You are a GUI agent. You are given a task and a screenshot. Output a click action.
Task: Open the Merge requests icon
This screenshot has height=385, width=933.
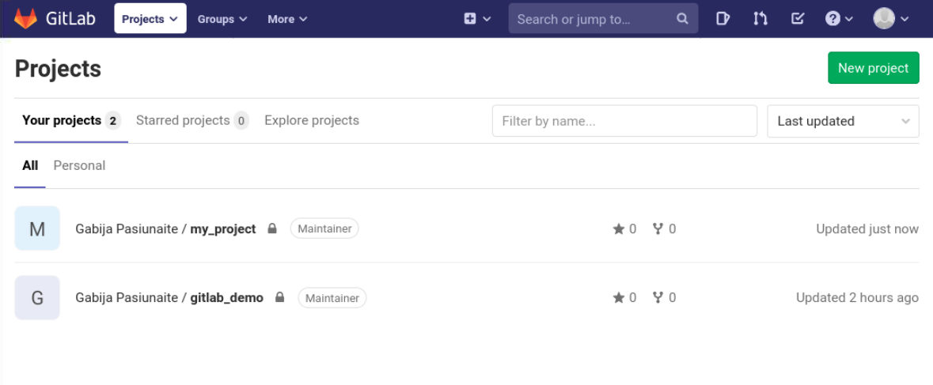pos(760,19)
